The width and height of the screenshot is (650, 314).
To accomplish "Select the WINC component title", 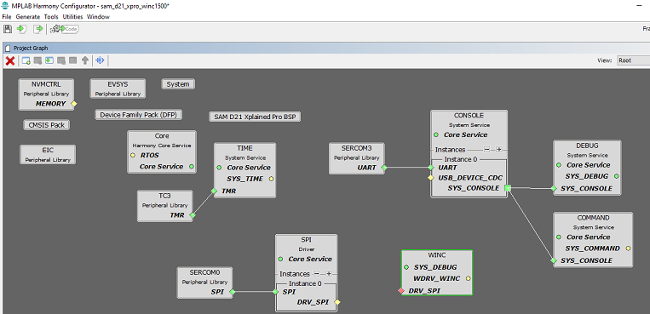I will point(436,254).
